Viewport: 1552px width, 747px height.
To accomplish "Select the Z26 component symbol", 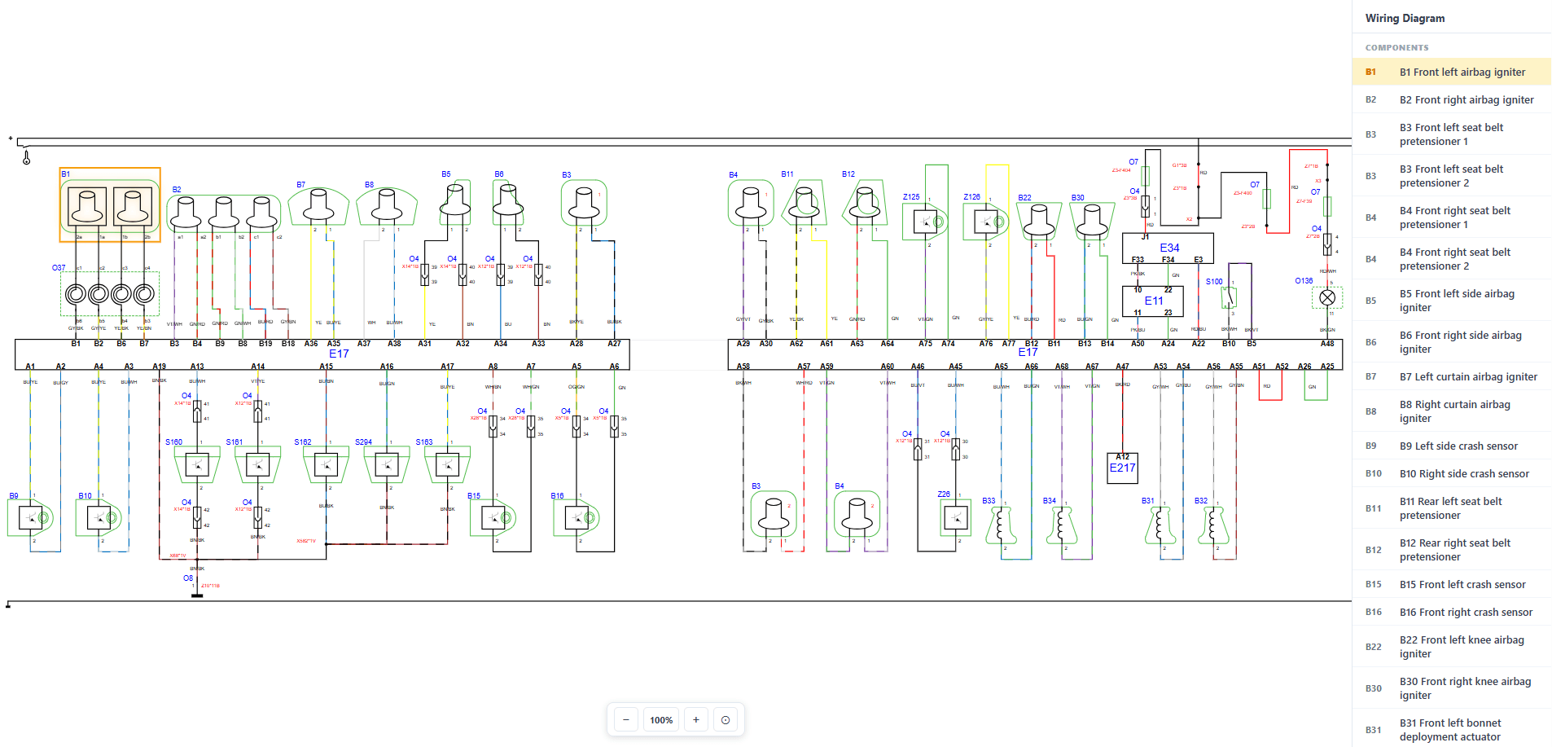I will (x=955, y=517).
